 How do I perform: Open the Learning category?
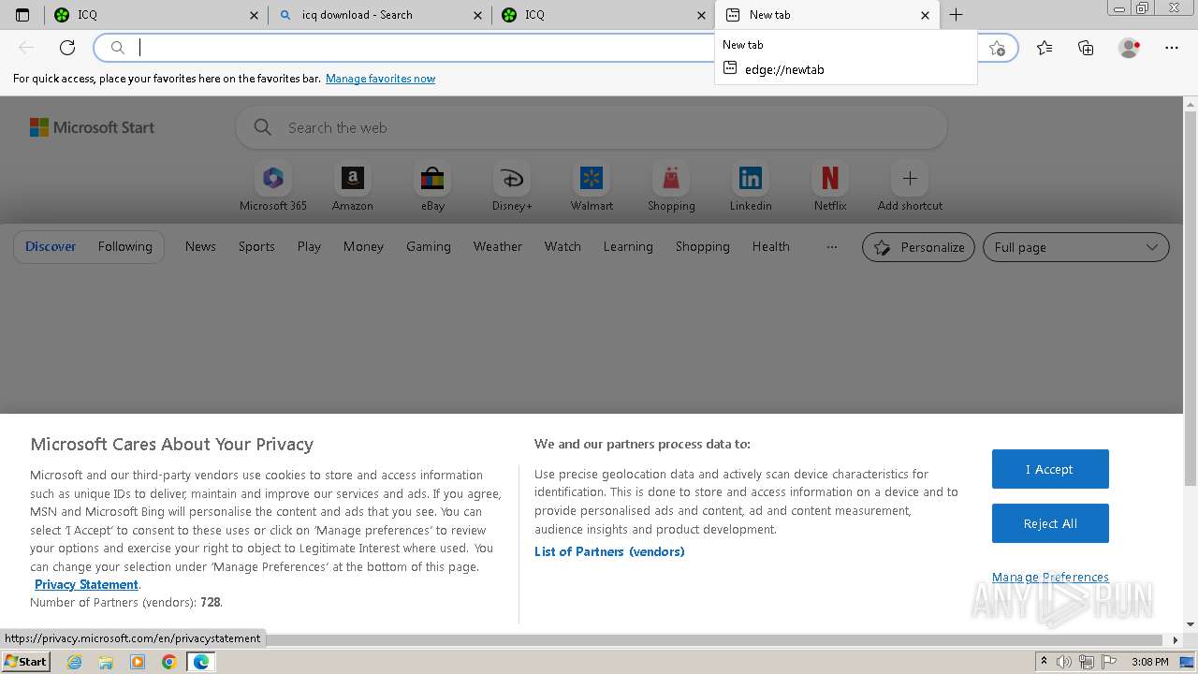click(x=628, y=246)
